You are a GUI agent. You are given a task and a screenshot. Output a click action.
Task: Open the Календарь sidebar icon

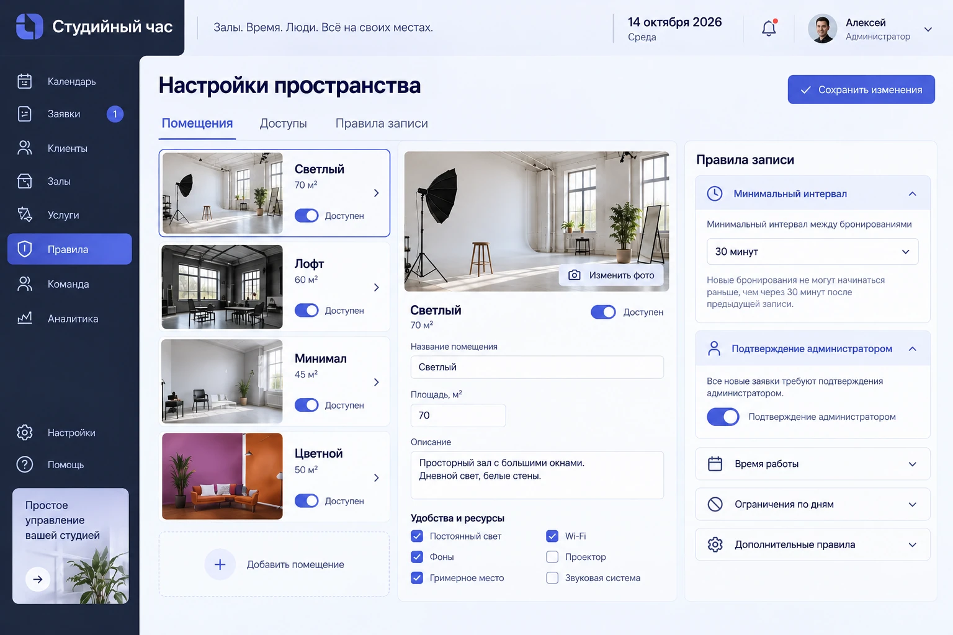(25, 81)
